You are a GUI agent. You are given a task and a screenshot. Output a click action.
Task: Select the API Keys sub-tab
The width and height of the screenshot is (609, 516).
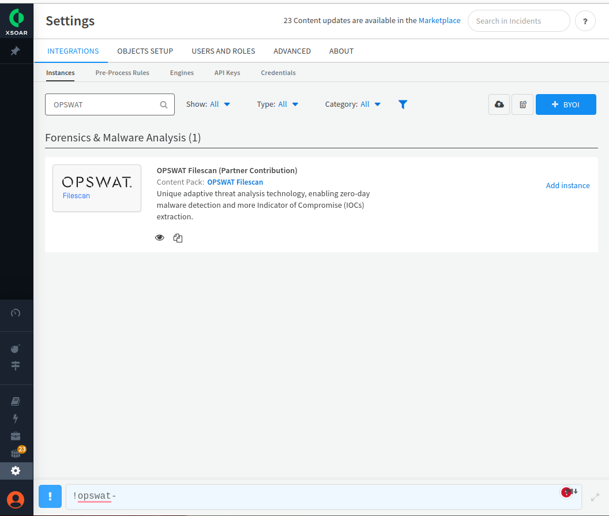[x=227, y=73]
